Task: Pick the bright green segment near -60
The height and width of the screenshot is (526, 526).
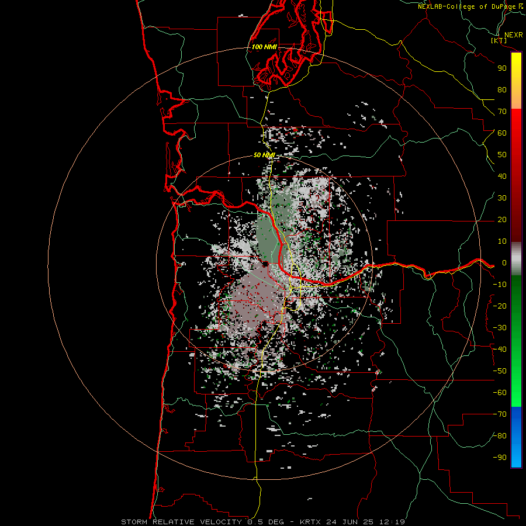Action: coord(516,393)
